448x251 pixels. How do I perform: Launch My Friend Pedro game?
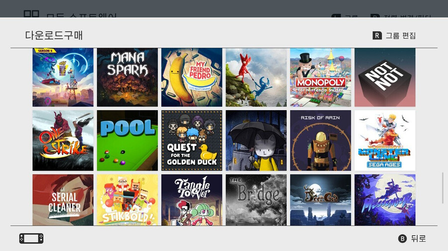192,77
